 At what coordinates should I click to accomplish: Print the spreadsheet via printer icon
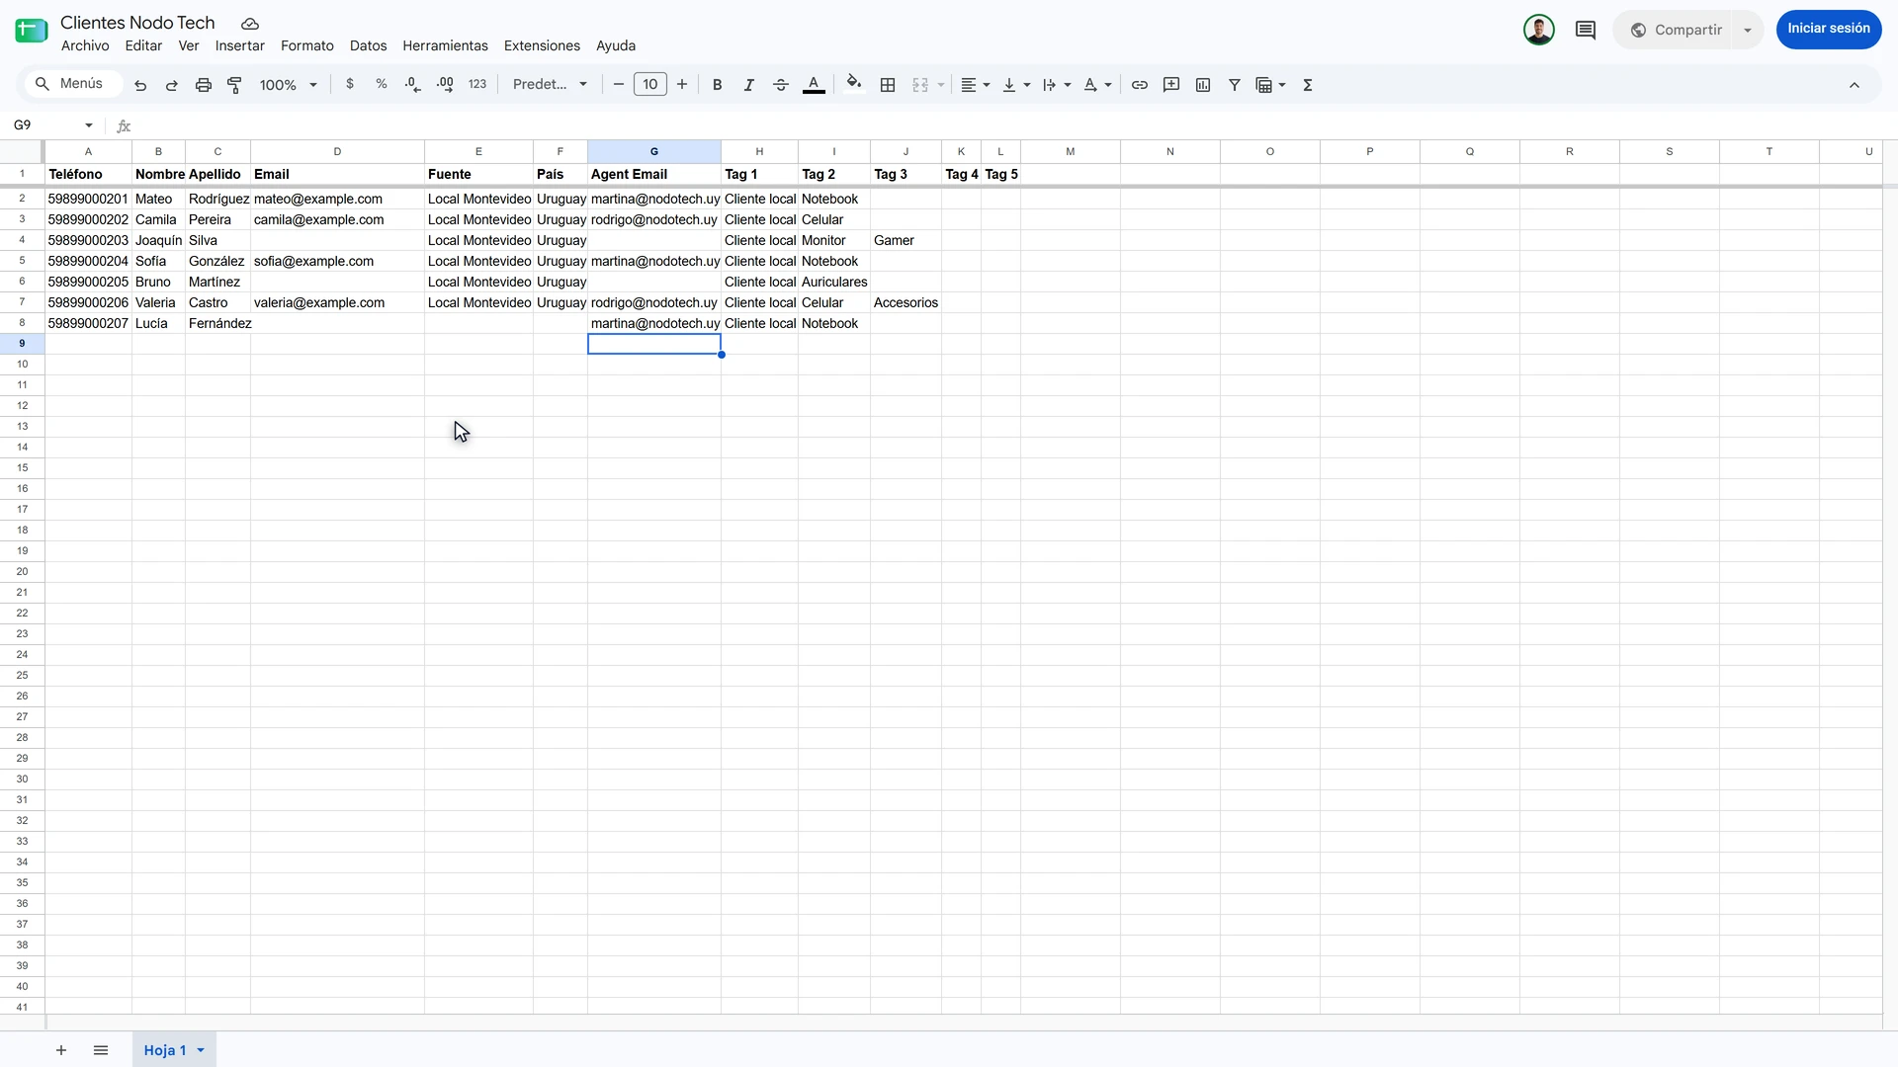pos(204,85)
